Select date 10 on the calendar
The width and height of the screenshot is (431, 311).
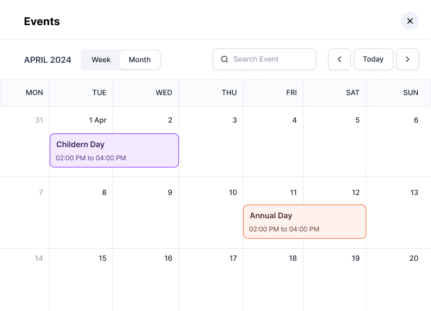coord(233,193)
